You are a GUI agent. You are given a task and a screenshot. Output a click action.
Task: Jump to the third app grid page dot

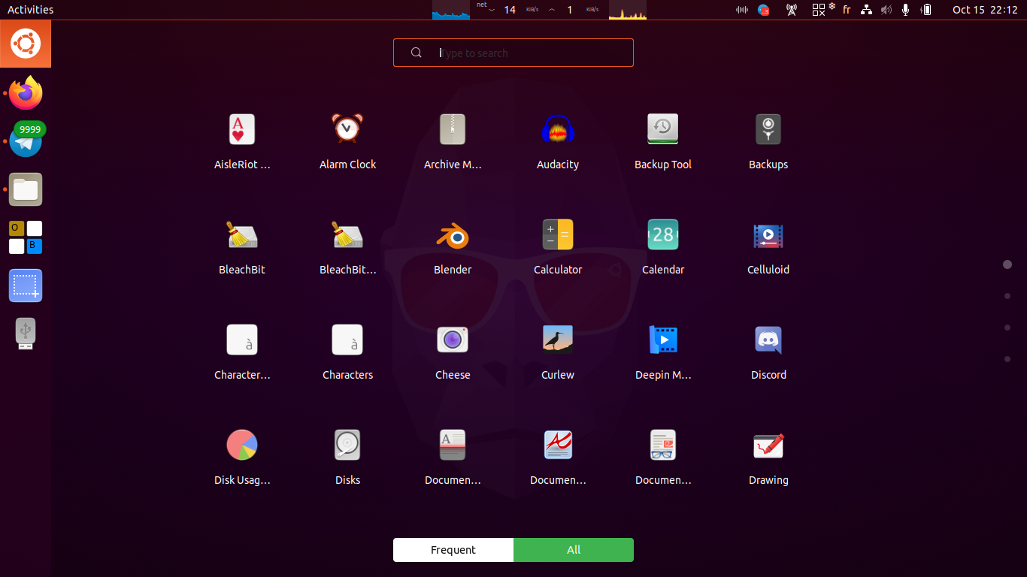(x=1007, y=328)
